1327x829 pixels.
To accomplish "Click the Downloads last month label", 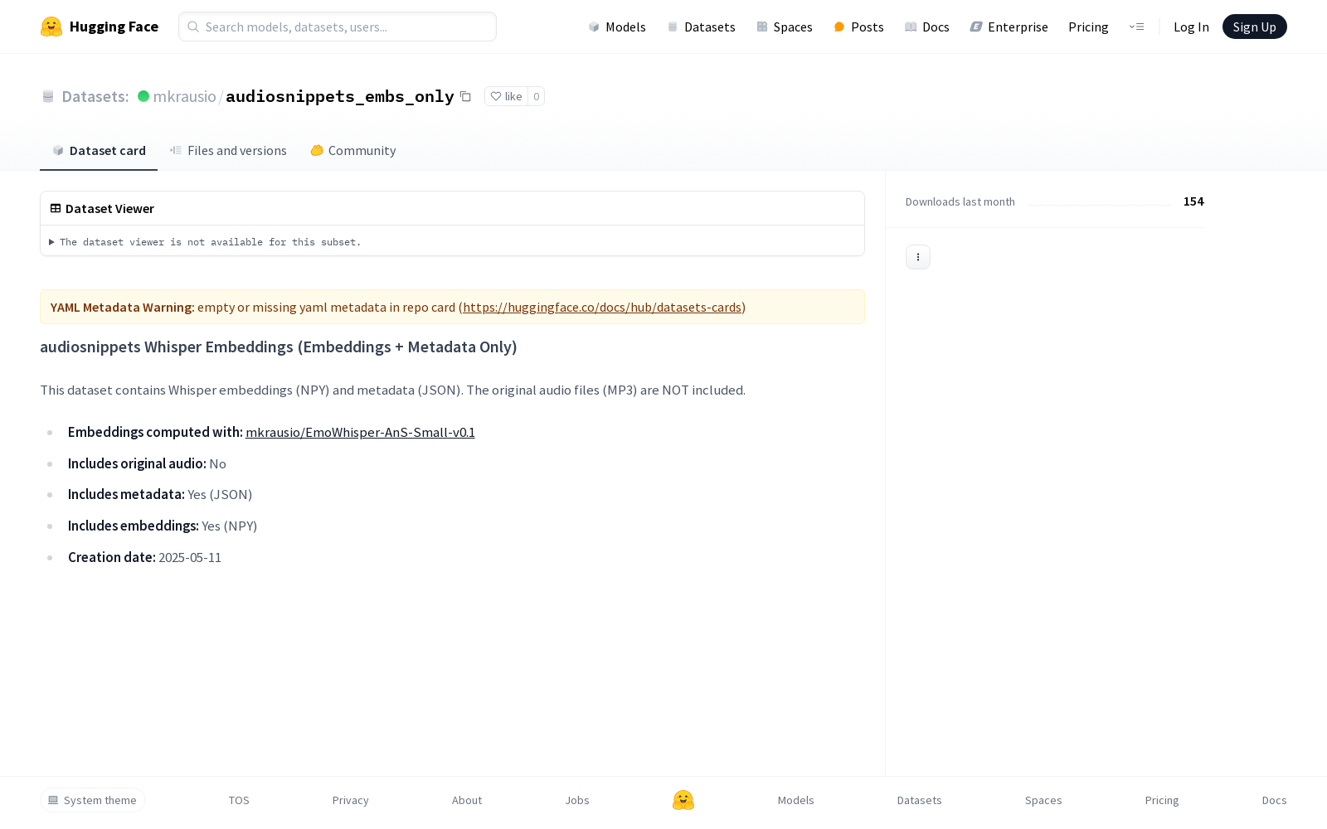I will click(x=960, y=201).
